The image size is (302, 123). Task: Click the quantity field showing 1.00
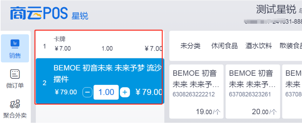[106, 92]
